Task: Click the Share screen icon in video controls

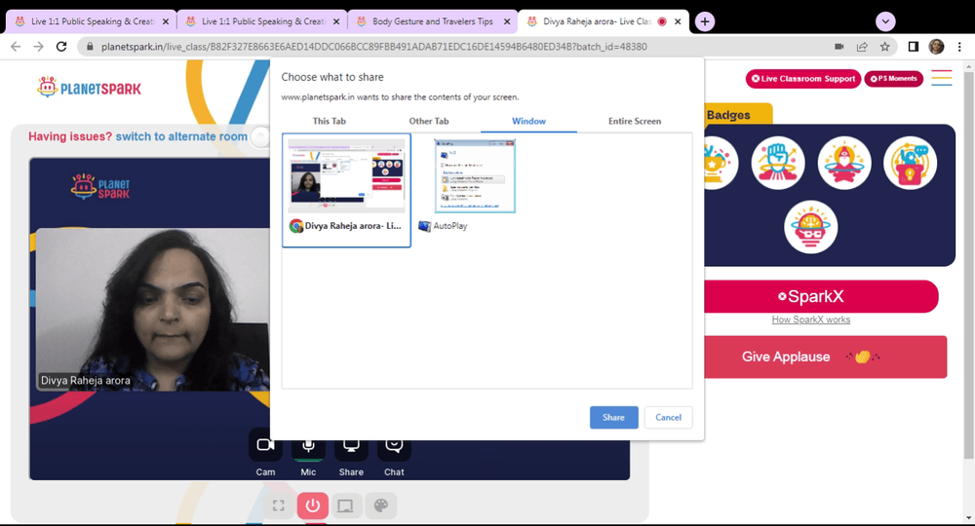Action: pyautogui.click(x=351, y=445)
